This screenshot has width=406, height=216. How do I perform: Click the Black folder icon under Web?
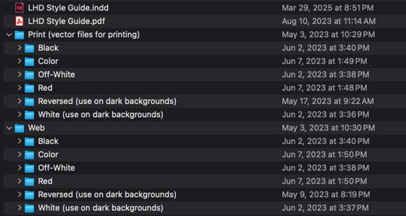pyautogui.click(x=29, y=141)
